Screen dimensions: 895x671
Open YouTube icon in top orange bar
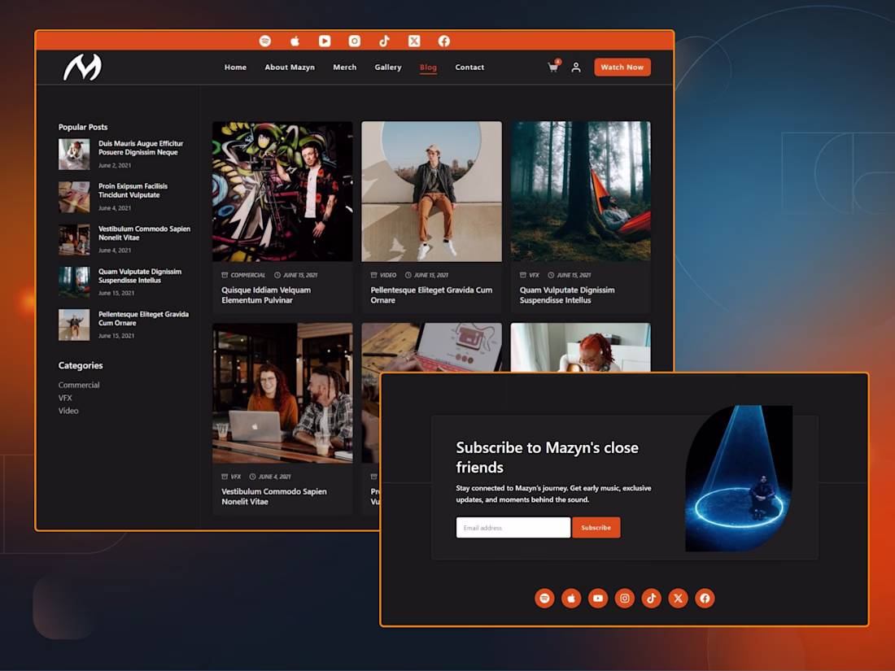click(x=325, y=41)
